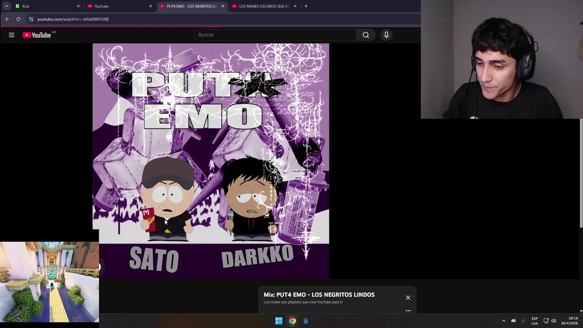
Task: Start voice search with microphone icon
Action: pyautogui.click(x=386, y=35)
